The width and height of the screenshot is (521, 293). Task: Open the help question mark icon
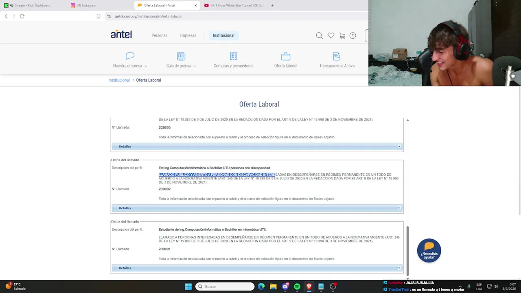pos(353,36)
